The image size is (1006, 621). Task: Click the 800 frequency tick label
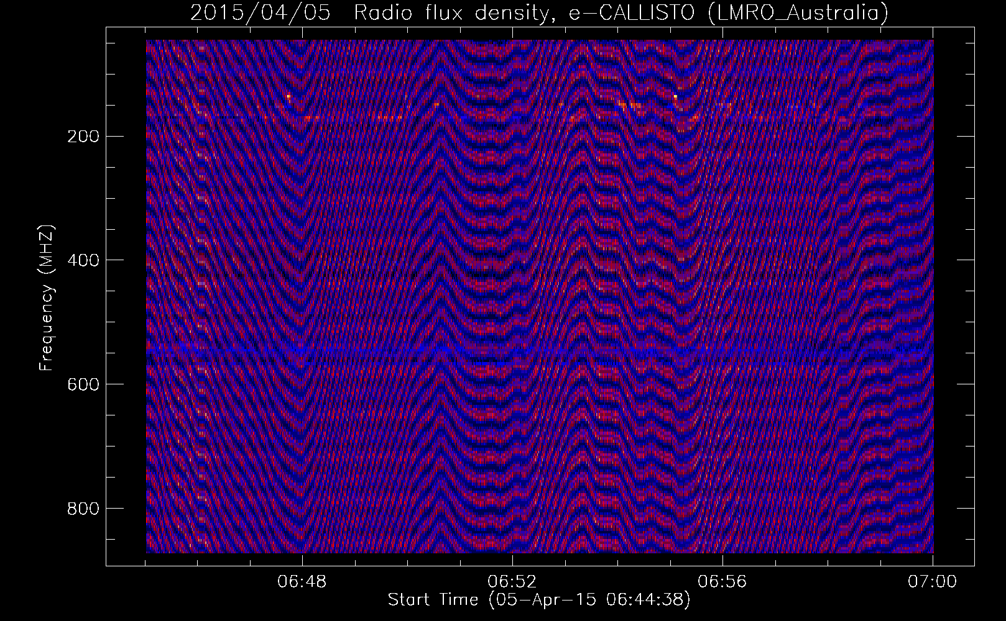point(83,509)
